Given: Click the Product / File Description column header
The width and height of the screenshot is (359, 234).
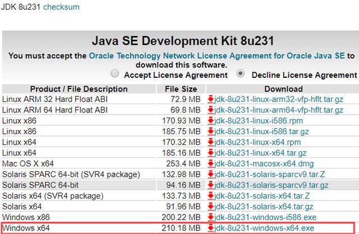Looking at the screenshot, I should (79, 89).
